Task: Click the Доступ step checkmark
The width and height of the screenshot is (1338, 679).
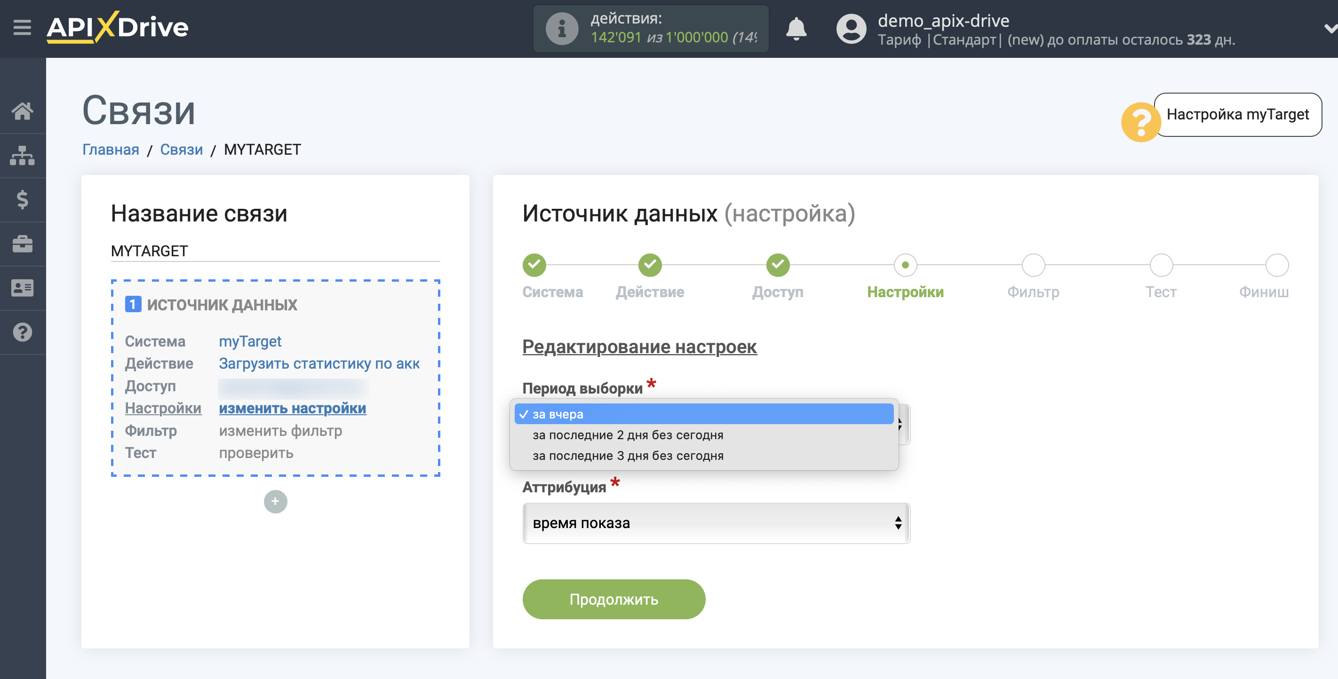Action: click(x=778, y=265)
